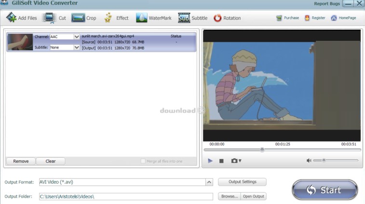Open the Subtitle tool
365x204 pixels.
click(x=193, y=18)
